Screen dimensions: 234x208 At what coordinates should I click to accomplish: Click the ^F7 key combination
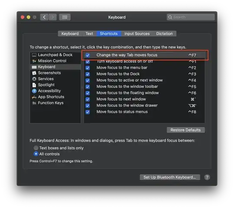(x=192, y=55)
